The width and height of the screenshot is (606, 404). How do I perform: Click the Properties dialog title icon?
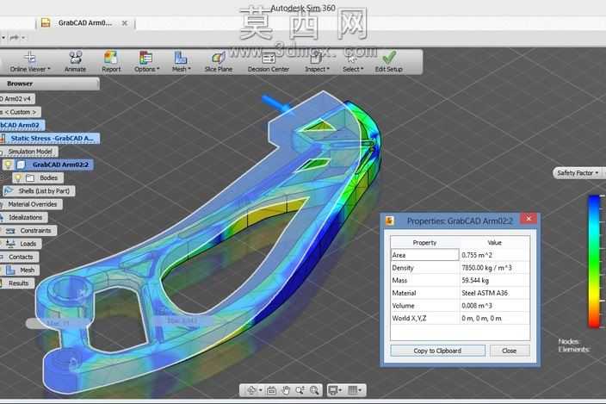tap(390, 221)
